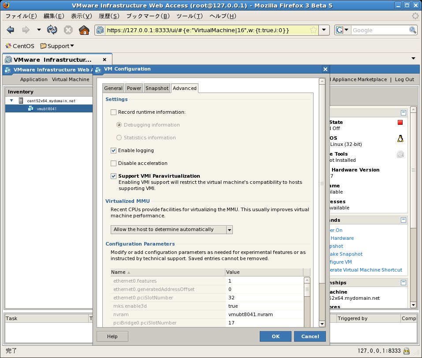
Task: Sort parameters by the Name column
Action: pos(168,272)
